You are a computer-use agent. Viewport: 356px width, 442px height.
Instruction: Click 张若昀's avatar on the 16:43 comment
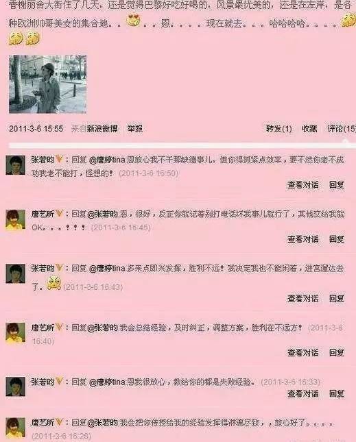click(x=16, y=273)
